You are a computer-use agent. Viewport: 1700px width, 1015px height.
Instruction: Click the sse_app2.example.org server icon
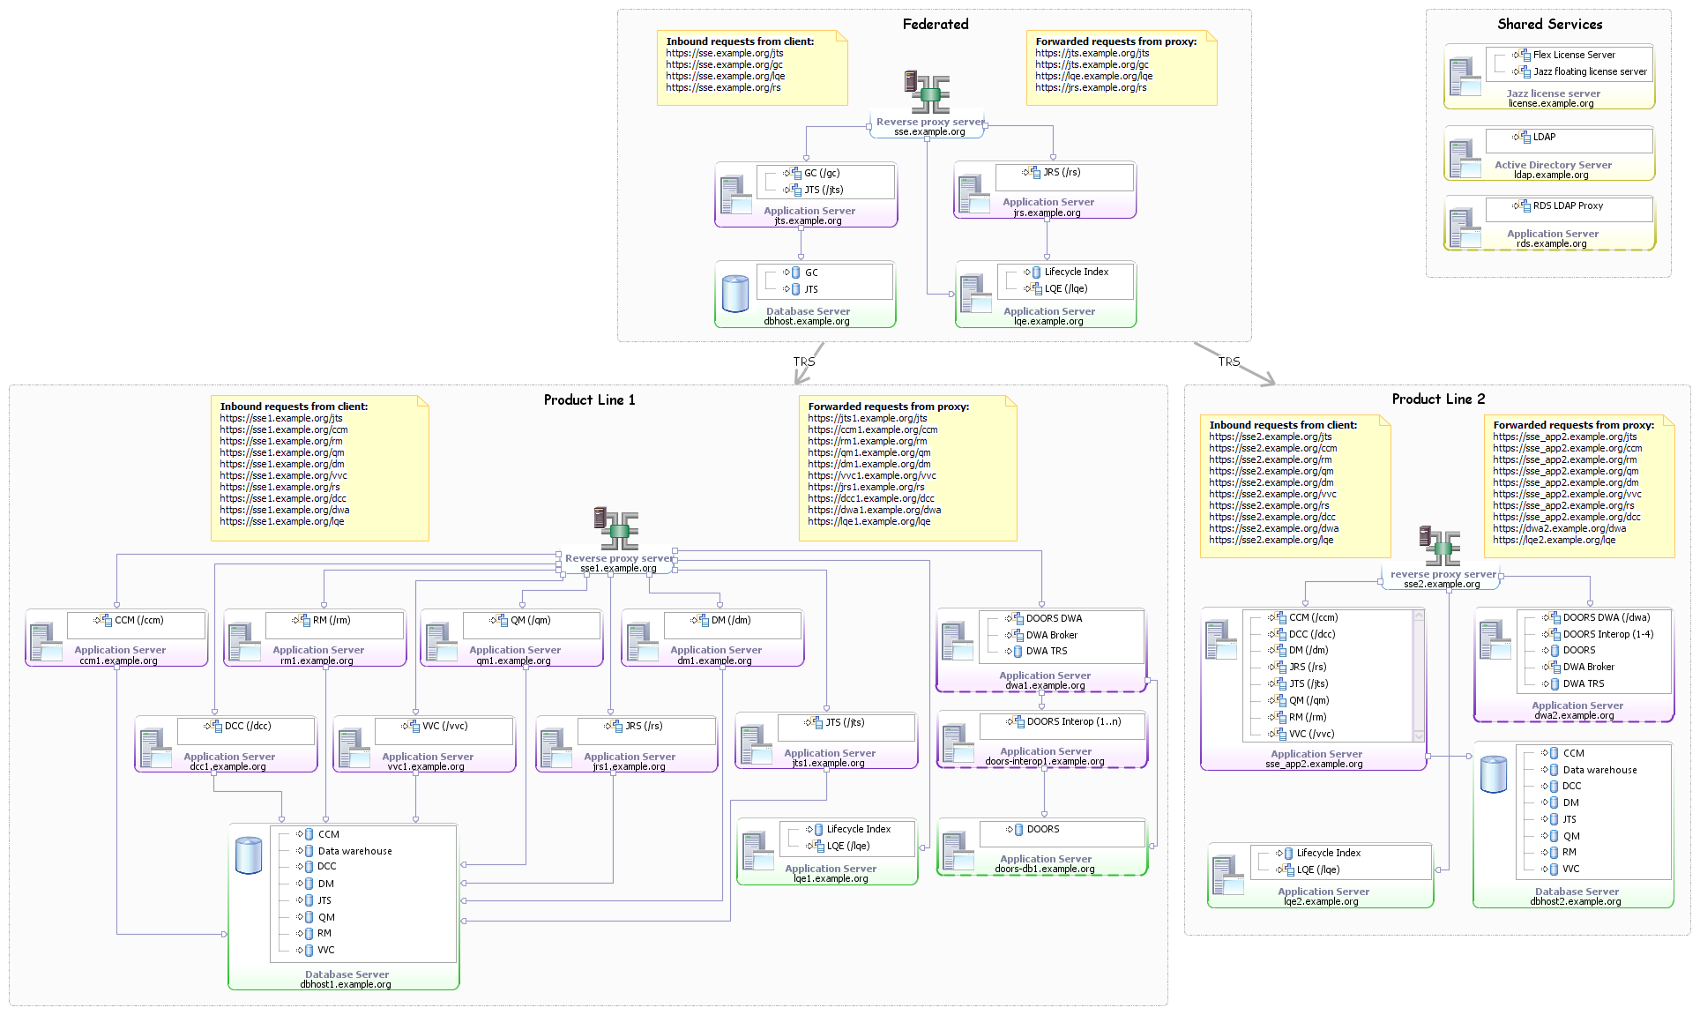[1222, 641]
